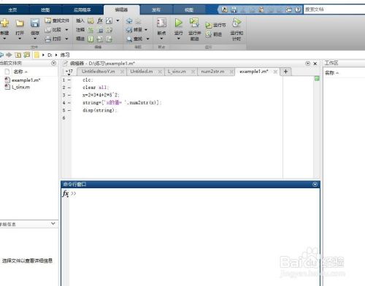Click the wrap comments icon
Image resolution: width=365 pixels, height=286 pixels.
click(109, 30)
